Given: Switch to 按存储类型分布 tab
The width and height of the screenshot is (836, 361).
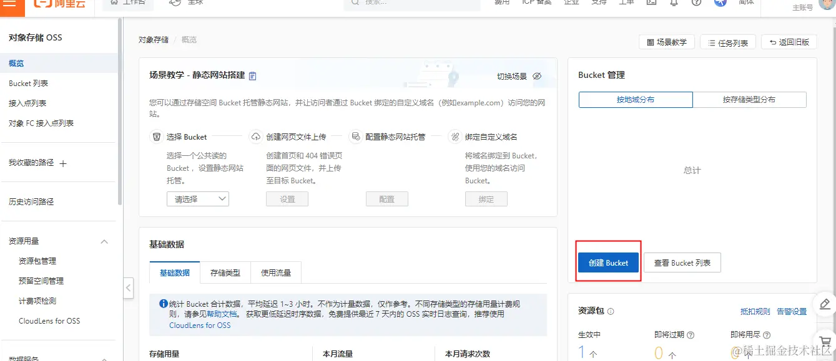Looking at the screenshot, I should pyautogui.click(x=749, y=100).
